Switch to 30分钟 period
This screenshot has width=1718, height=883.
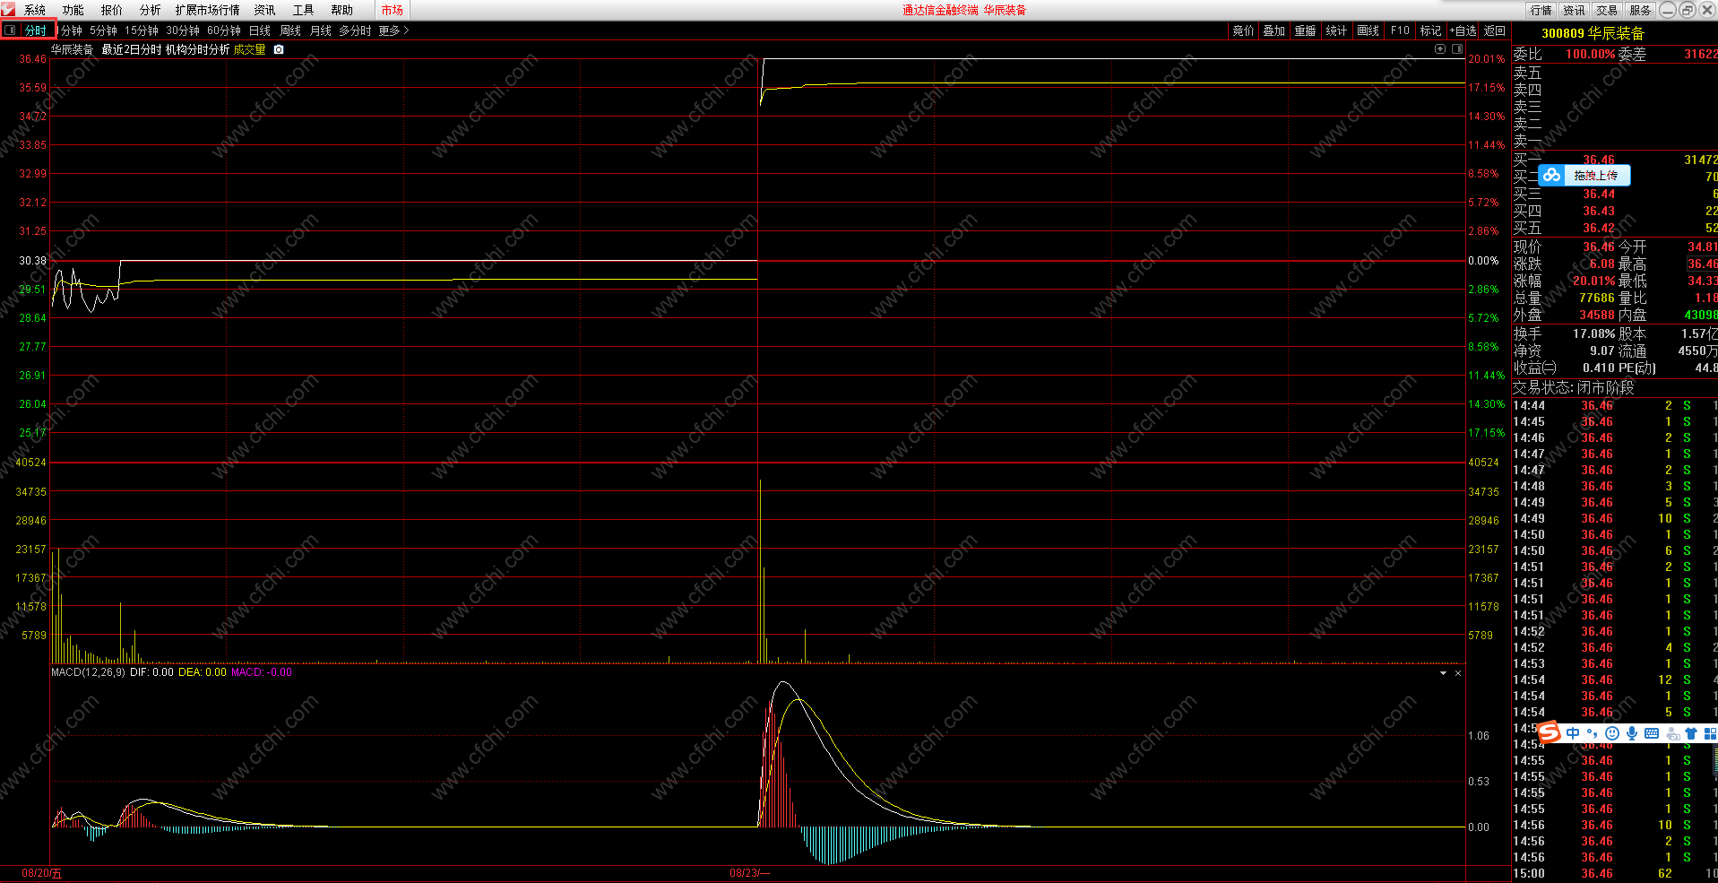pos(183,30)
